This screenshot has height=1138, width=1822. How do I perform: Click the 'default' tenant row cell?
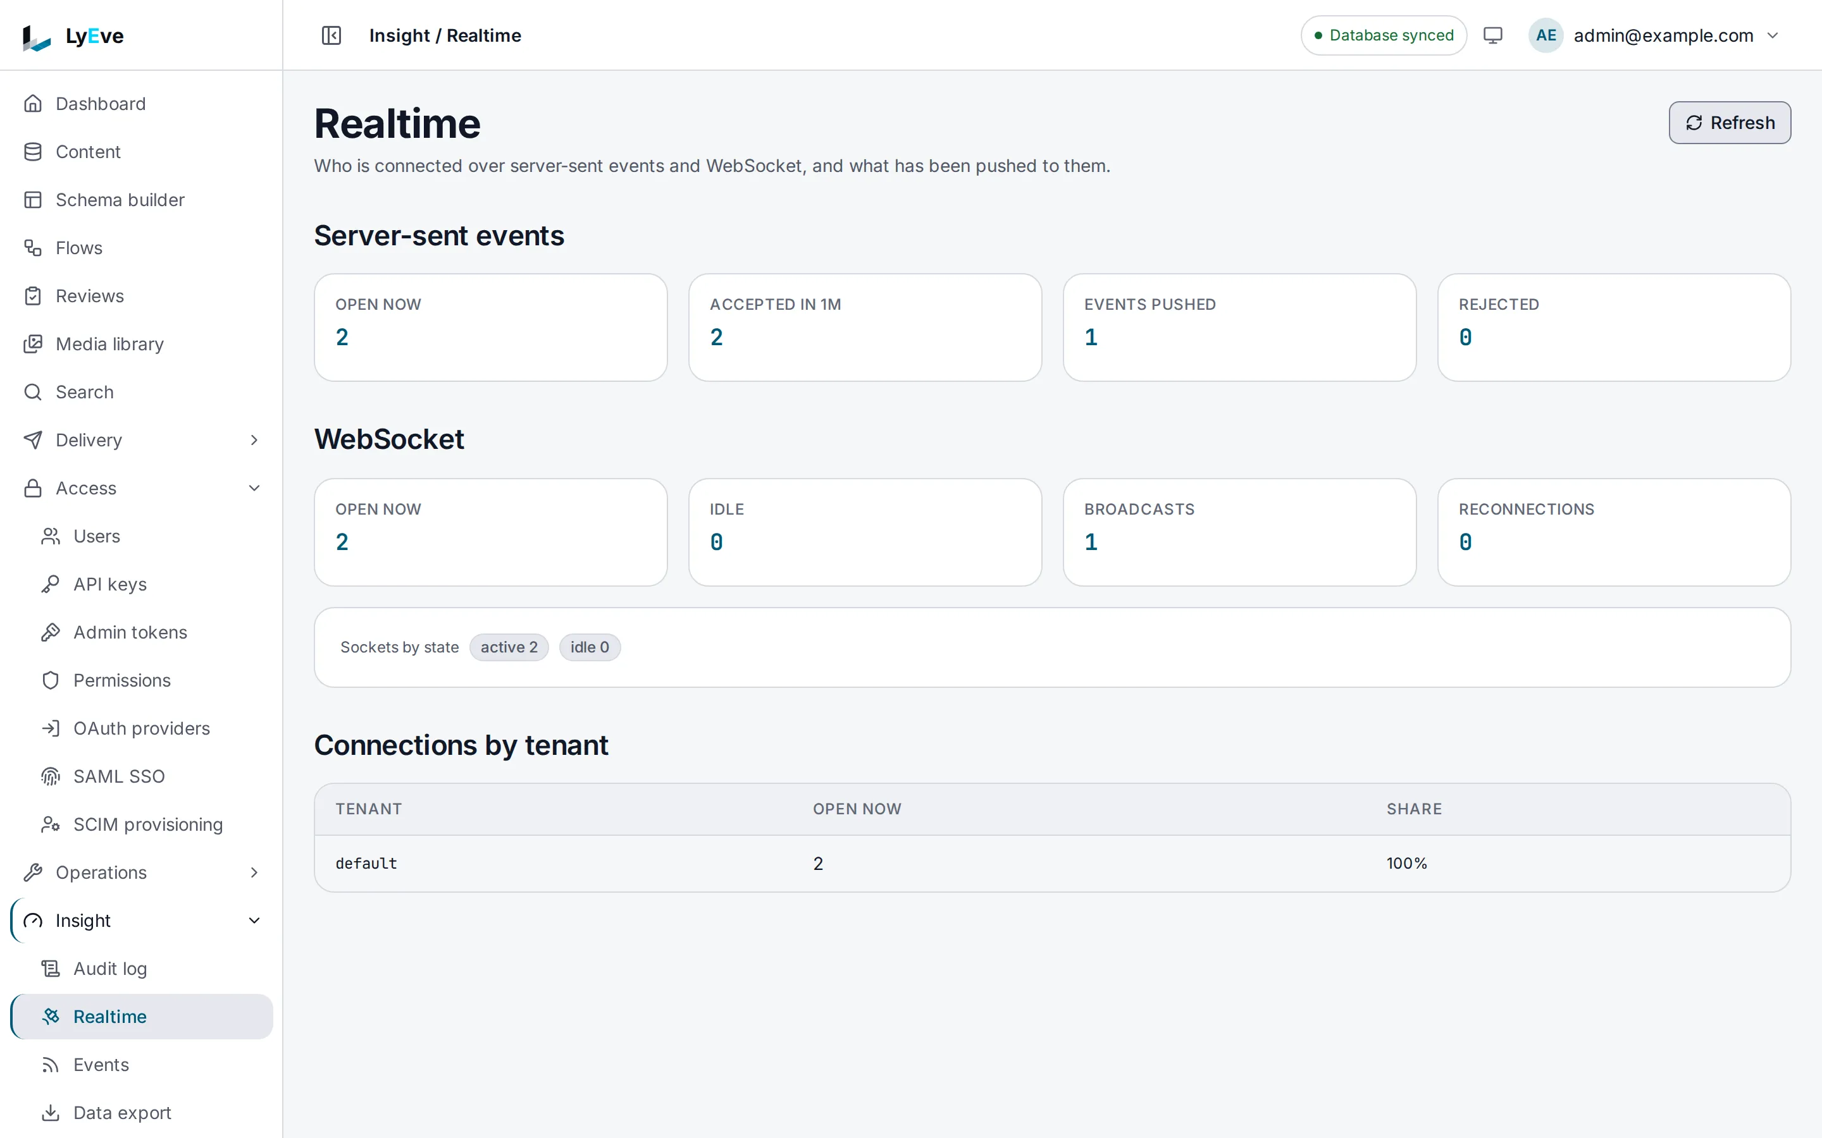coord(366,863)
